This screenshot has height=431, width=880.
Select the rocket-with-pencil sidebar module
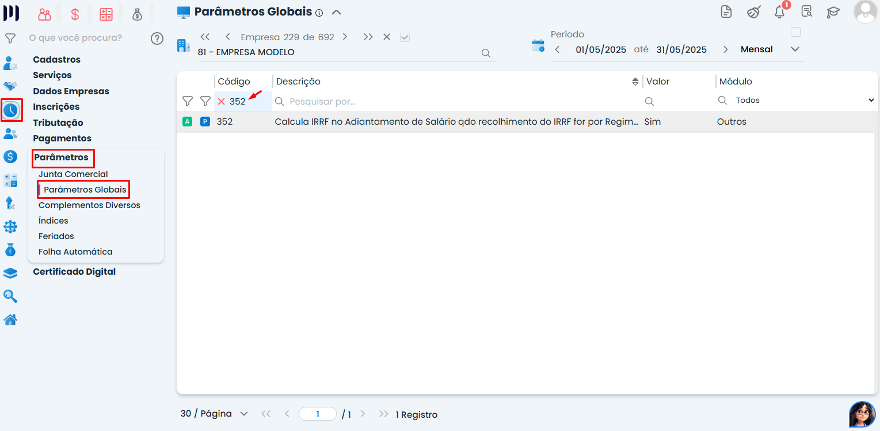tap(10, 203)
